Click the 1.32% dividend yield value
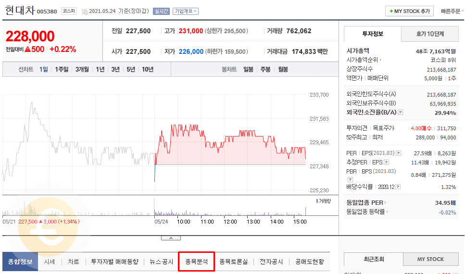Image resolution: width=465 pixels, height=274 pixels. (448, 187)
